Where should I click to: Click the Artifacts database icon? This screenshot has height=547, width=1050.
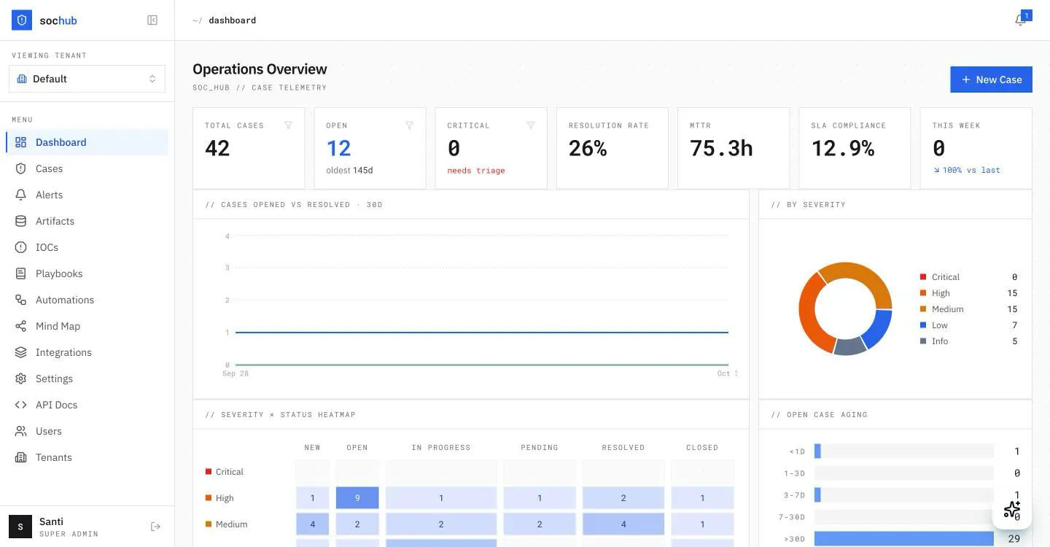[x=21, y=221]
